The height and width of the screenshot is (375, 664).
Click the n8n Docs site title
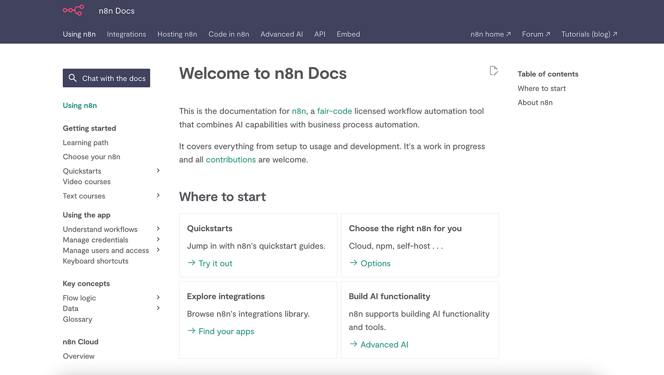[117, 11]
